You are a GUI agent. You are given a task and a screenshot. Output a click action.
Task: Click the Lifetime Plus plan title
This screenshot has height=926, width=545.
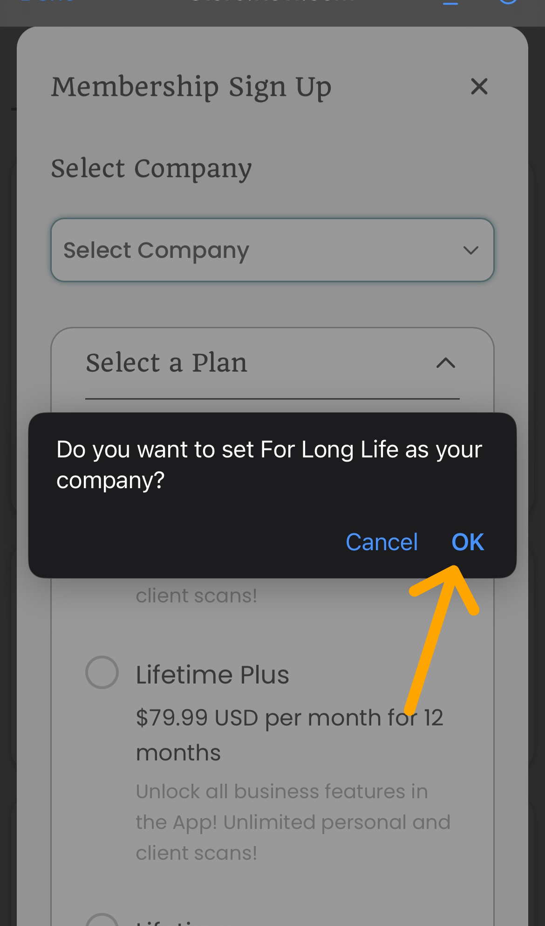point(212,675)
